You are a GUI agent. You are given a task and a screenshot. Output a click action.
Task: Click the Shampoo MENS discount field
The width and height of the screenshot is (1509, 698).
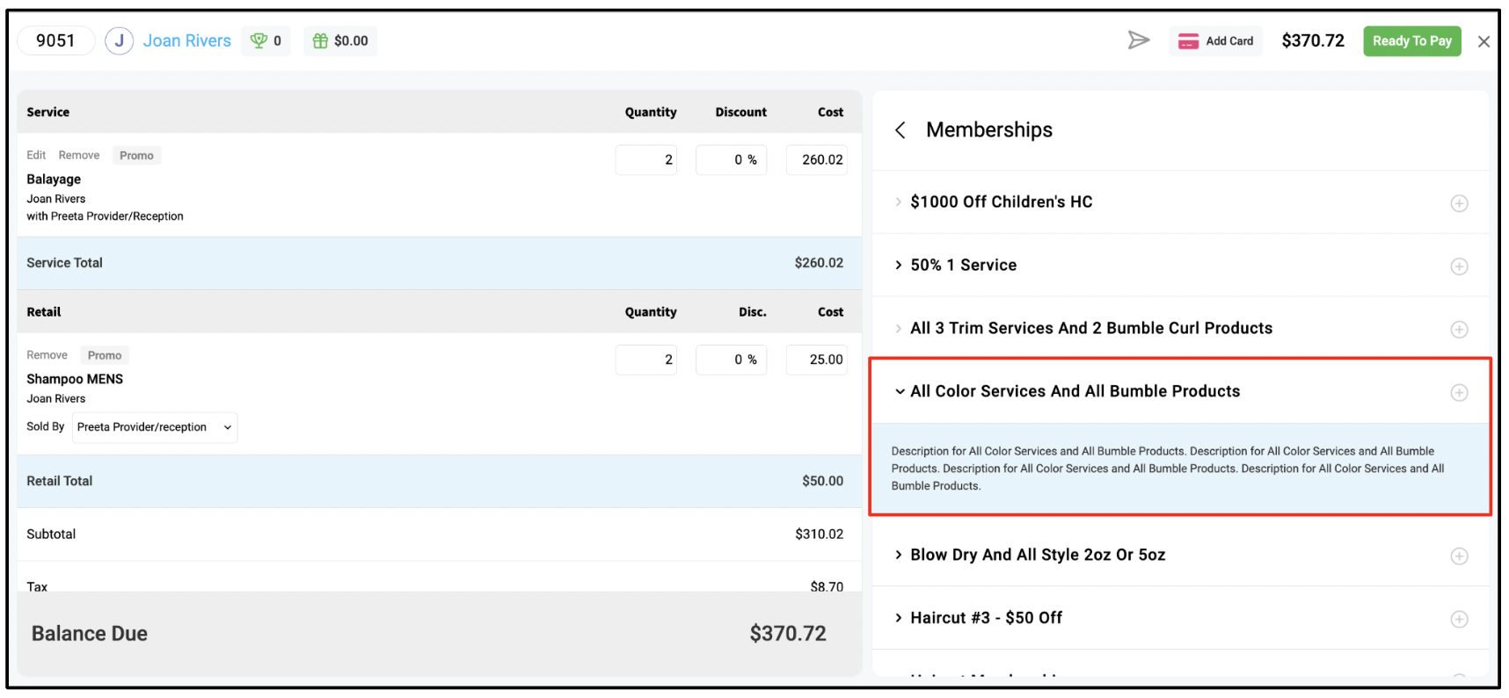tap(731, 360)
